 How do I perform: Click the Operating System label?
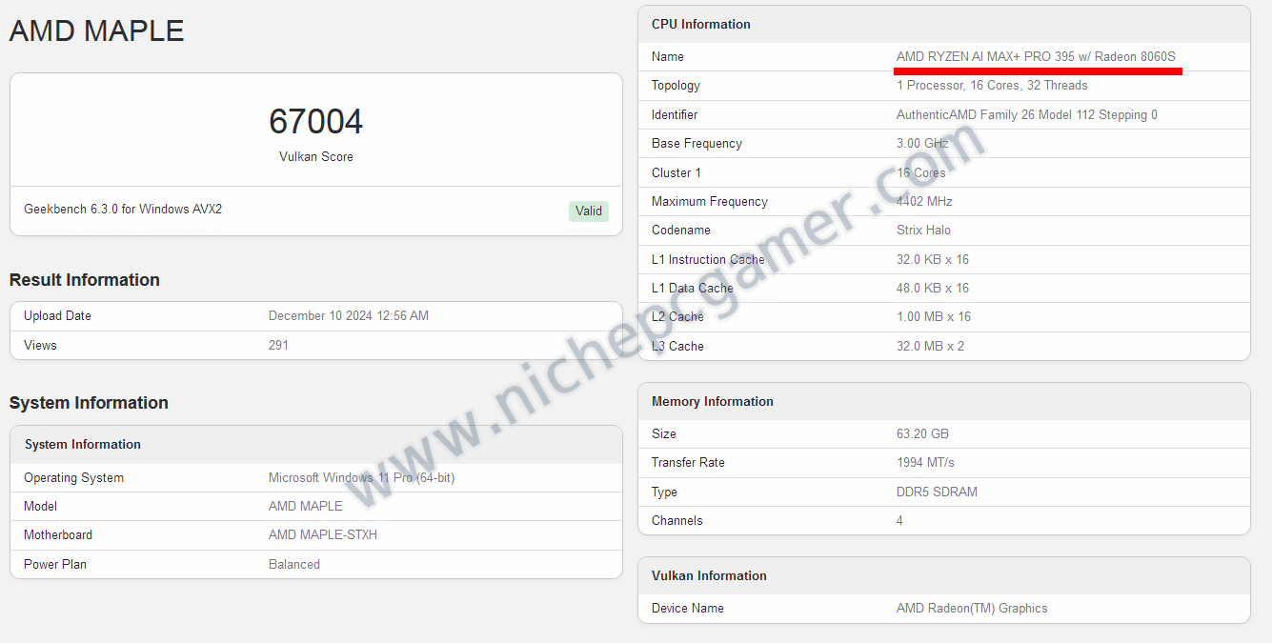tap(73, 477)
